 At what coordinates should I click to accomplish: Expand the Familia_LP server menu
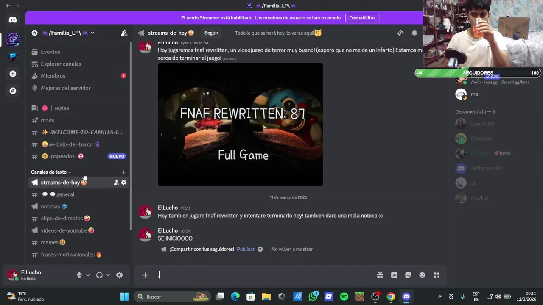click(92, 33)
